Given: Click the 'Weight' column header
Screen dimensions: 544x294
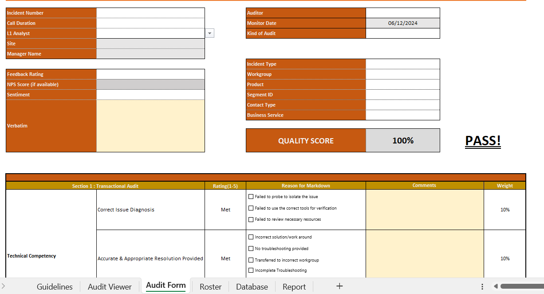Looking at the screenshot, I should click(x=505, y=186).
